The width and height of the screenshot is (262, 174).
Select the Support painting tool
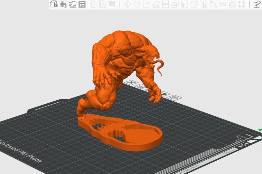[184, 4]
